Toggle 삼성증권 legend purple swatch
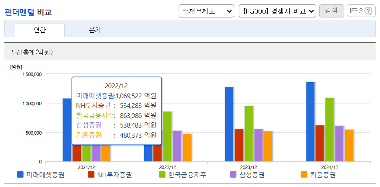The image size is (380, 187). [x=233, y=175]
